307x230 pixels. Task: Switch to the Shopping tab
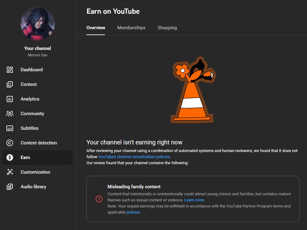(167, 28)
